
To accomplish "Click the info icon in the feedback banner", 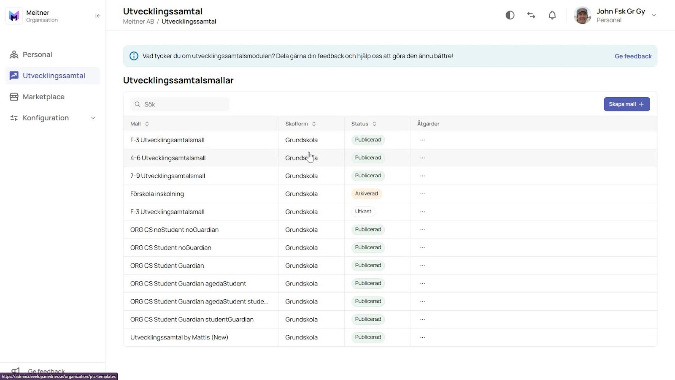I will pyautogui.click(x=134, y=56).
